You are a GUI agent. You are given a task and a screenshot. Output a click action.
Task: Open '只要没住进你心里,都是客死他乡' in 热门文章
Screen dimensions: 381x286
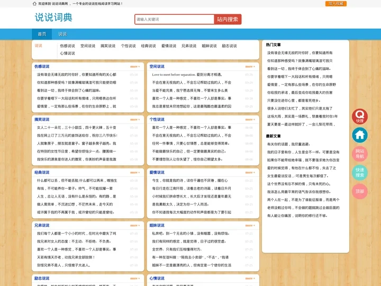click(294, 101)
